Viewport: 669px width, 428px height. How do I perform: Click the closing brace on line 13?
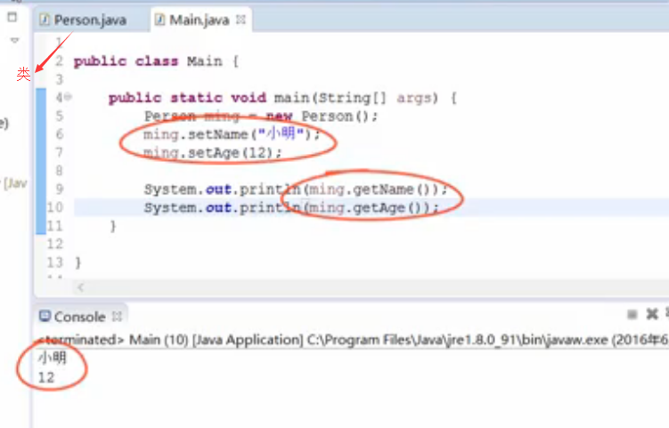[x=78, y=262]
